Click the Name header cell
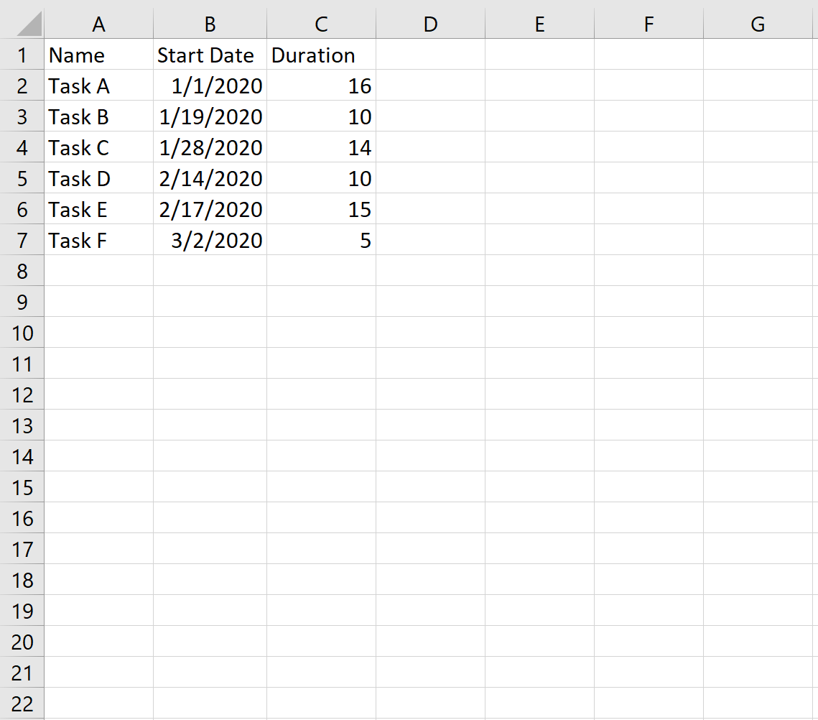The height and width of the screenshot is (720, 818). point(98,55)
